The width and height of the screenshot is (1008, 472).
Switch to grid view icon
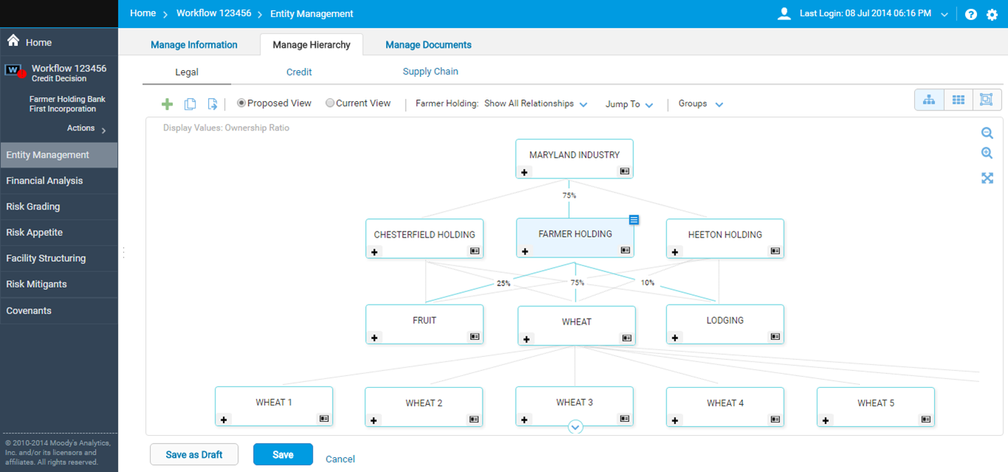(959, 100)
